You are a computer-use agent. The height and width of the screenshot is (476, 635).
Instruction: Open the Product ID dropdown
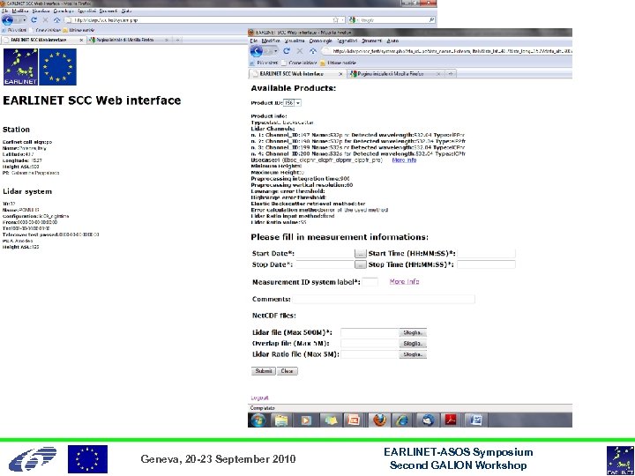292,103
